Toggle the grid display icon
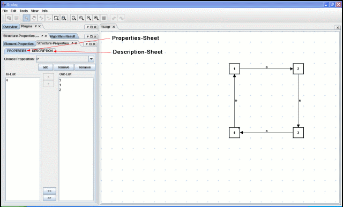Screen dimensions: 343x207 (104, 18)
